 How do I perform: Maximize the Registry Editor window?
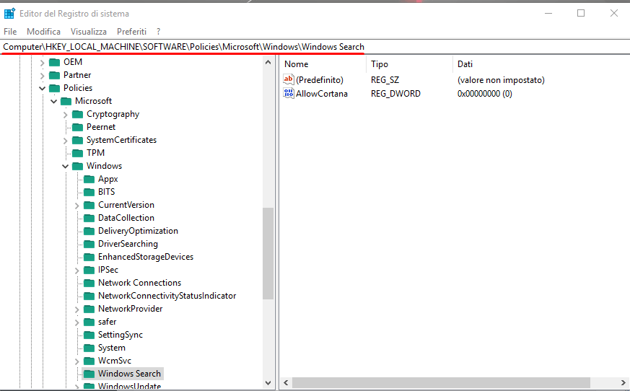[x=581, y=13]
